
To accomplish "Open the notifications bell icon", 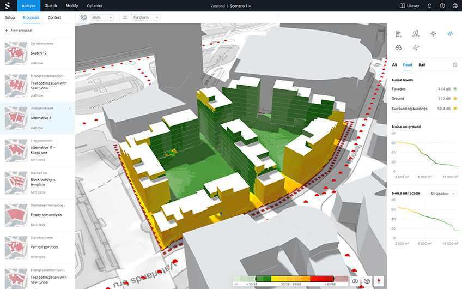I will pyautogui.click(x=429, y=6).
